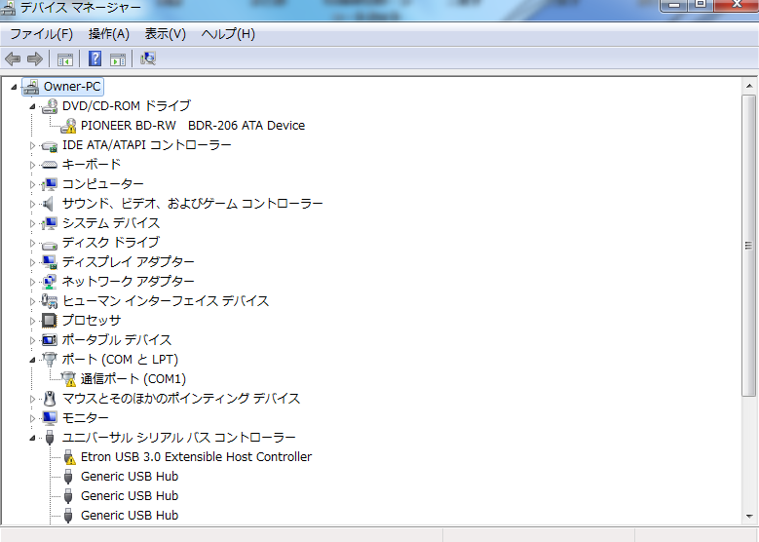Click the システム デバイス icon

tap(50, 223)
